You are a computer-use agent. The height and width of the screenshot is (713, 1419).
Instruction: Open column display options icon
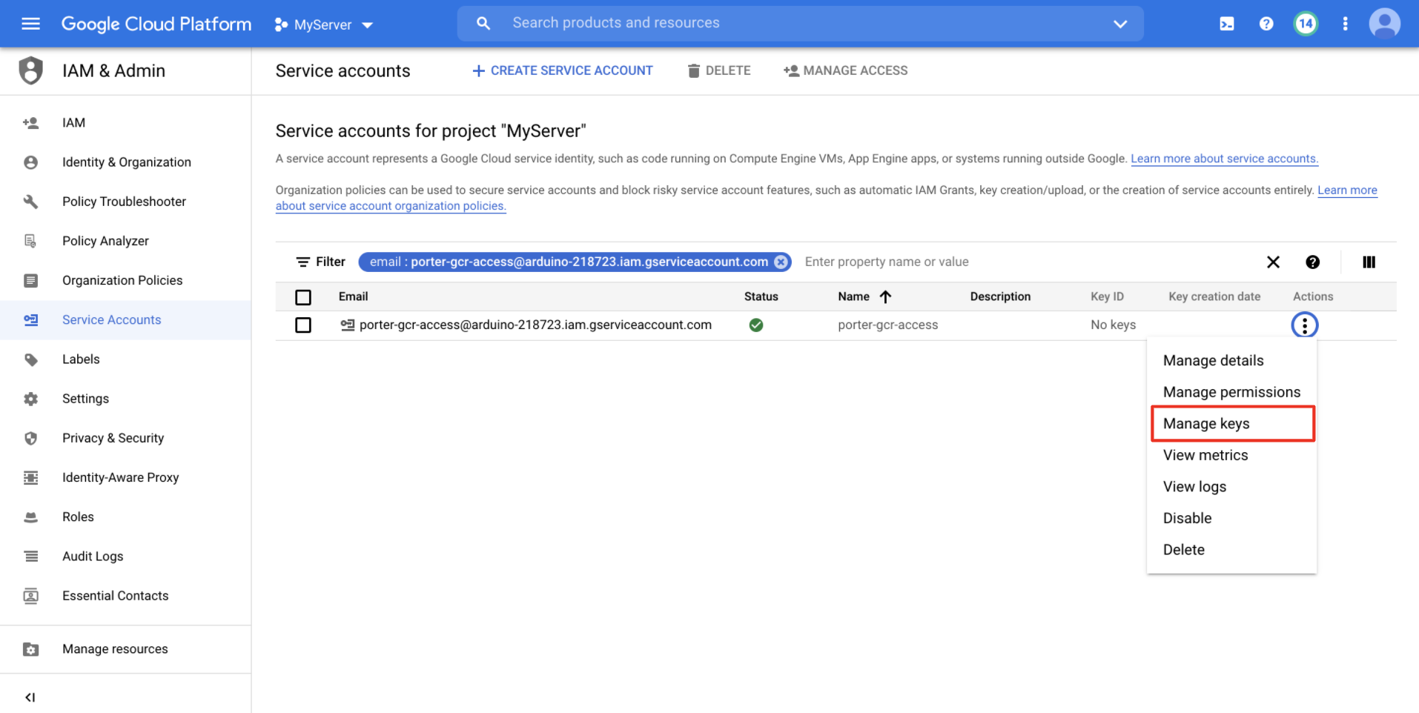[x=1369, y=262]
